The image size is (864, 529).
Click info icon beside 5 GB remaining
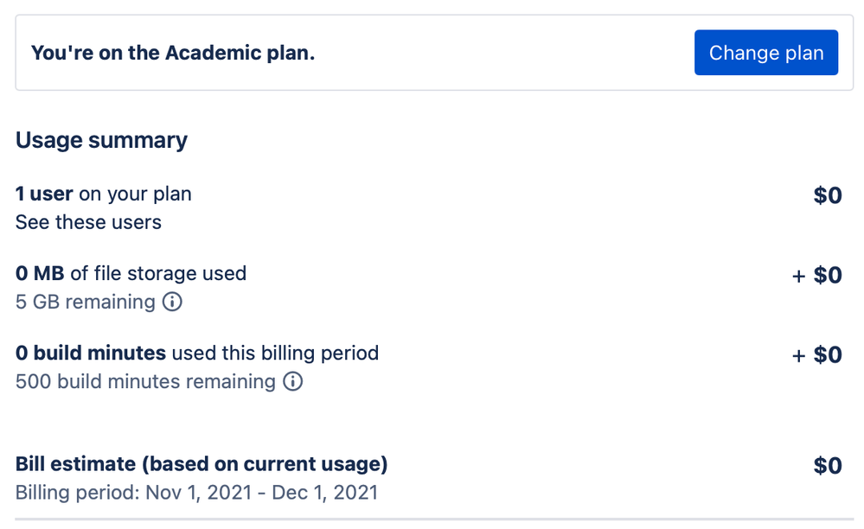tap(173, 302)
